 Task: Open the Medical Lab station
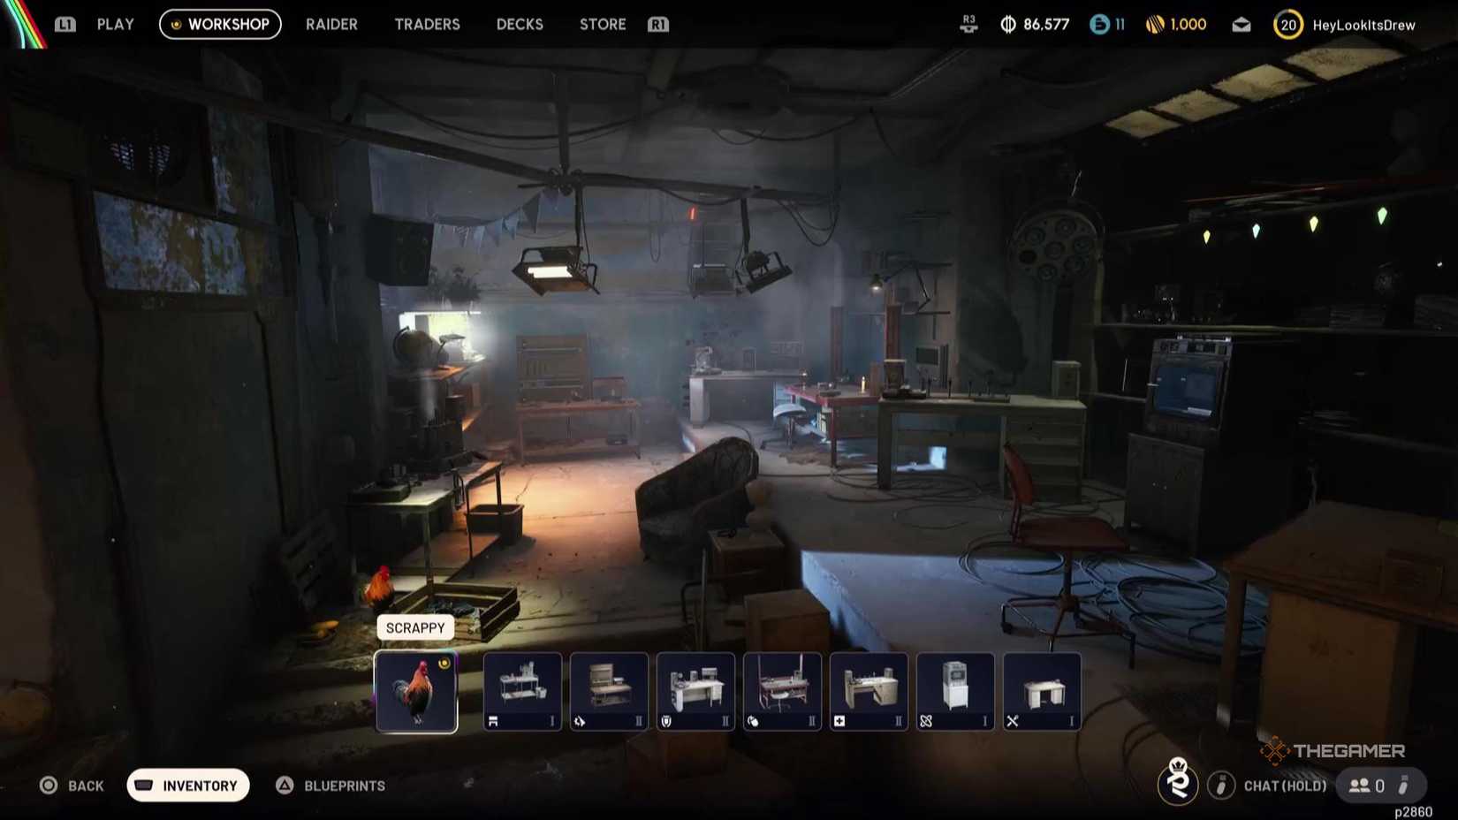pyautogui.click(x=869, y=691)
